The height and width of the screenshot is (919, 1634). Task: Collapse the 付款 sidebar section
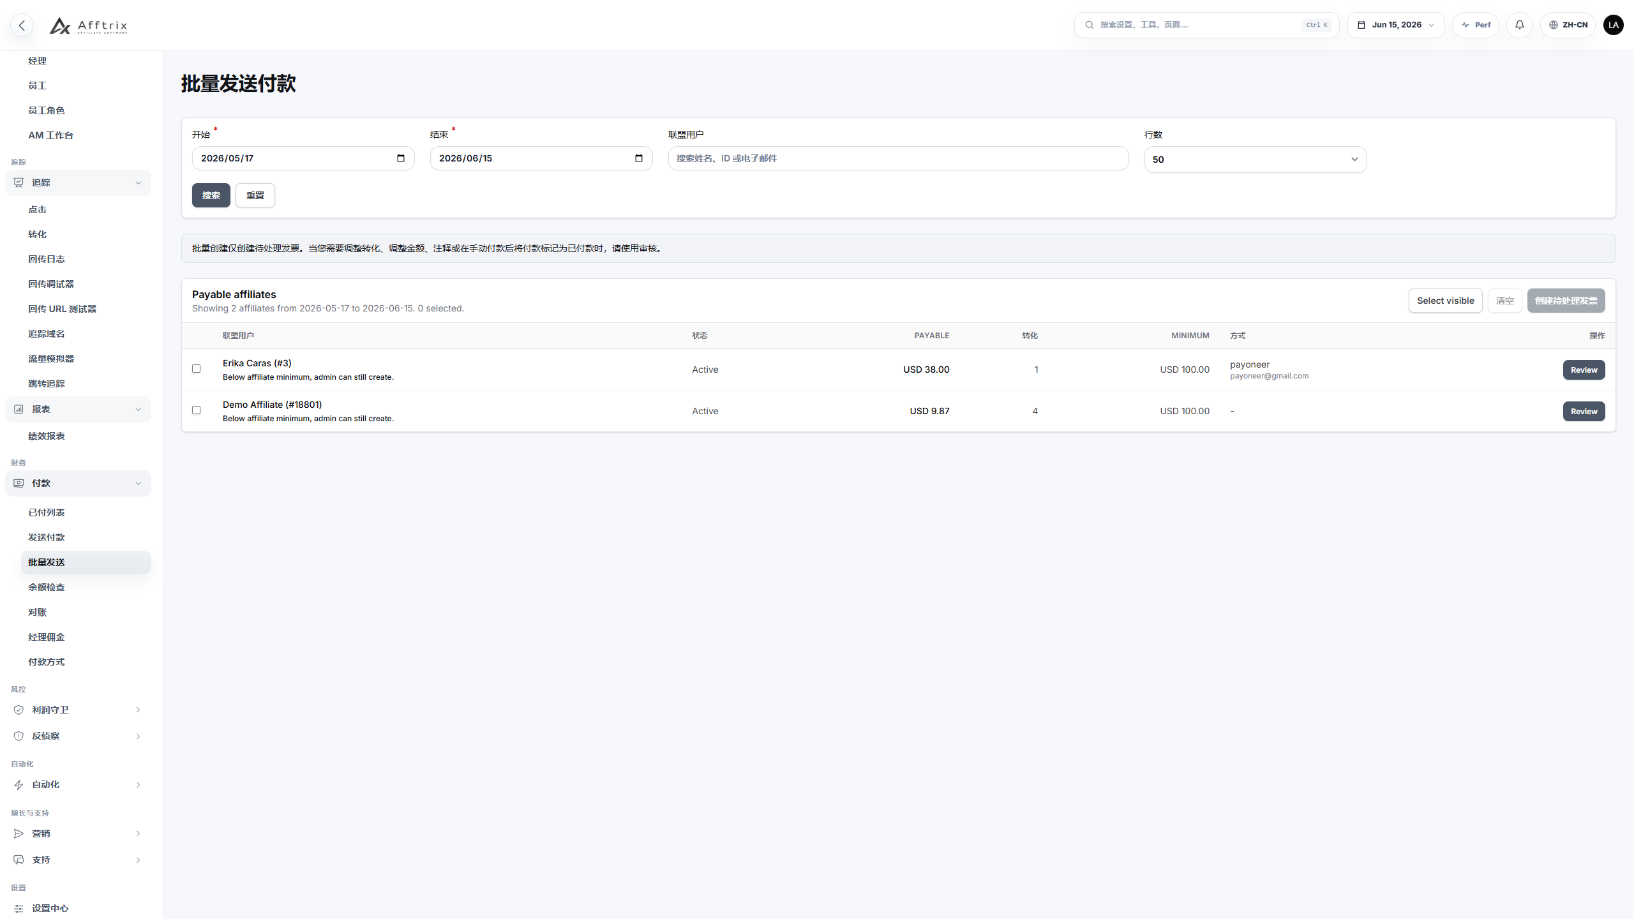pos(139,484)
